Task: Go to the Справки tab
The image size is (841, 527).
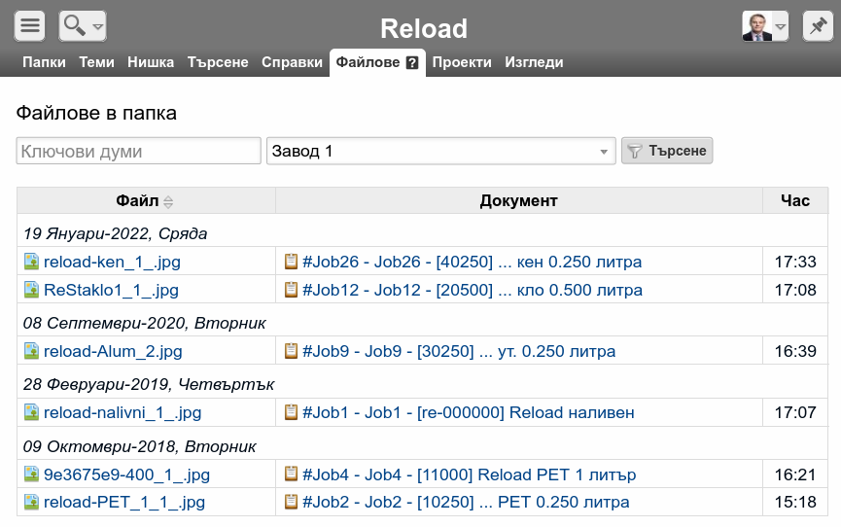Action: point(292,62)
